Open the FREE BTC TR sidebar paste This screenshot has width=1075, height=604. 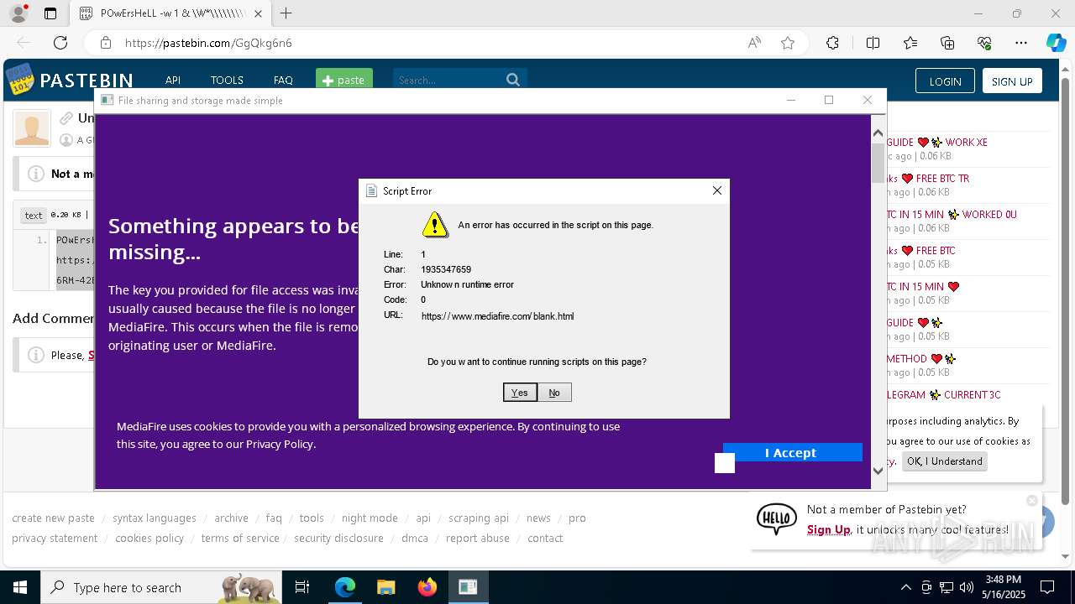click(928, 179)
